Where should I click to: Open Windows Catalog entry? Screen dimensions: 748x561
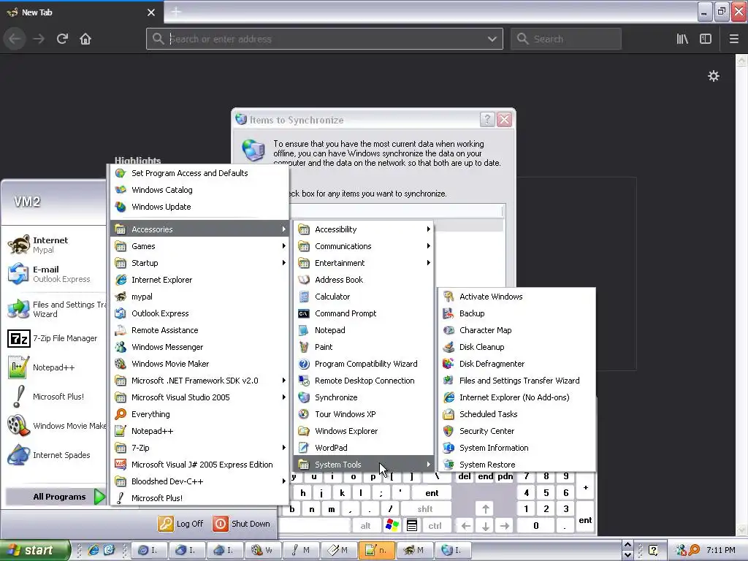pyautogui.click(x=199, y=190)
